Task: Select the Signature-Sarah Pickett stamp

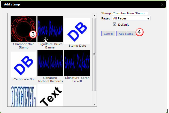Action: [77, 63]
